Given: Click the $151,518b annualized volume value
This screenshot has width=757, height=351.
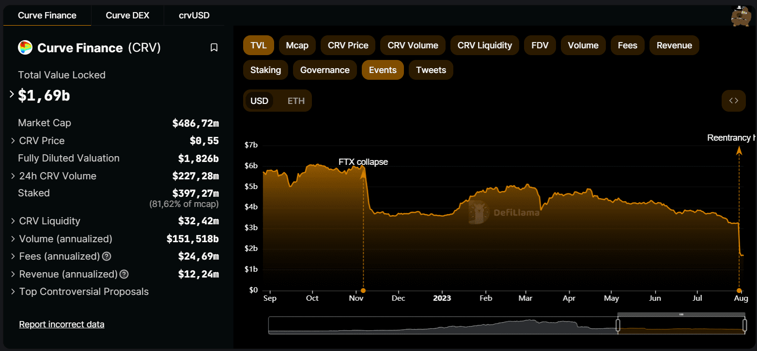Looking at the screenshot, I should click(x=193, y=239).
